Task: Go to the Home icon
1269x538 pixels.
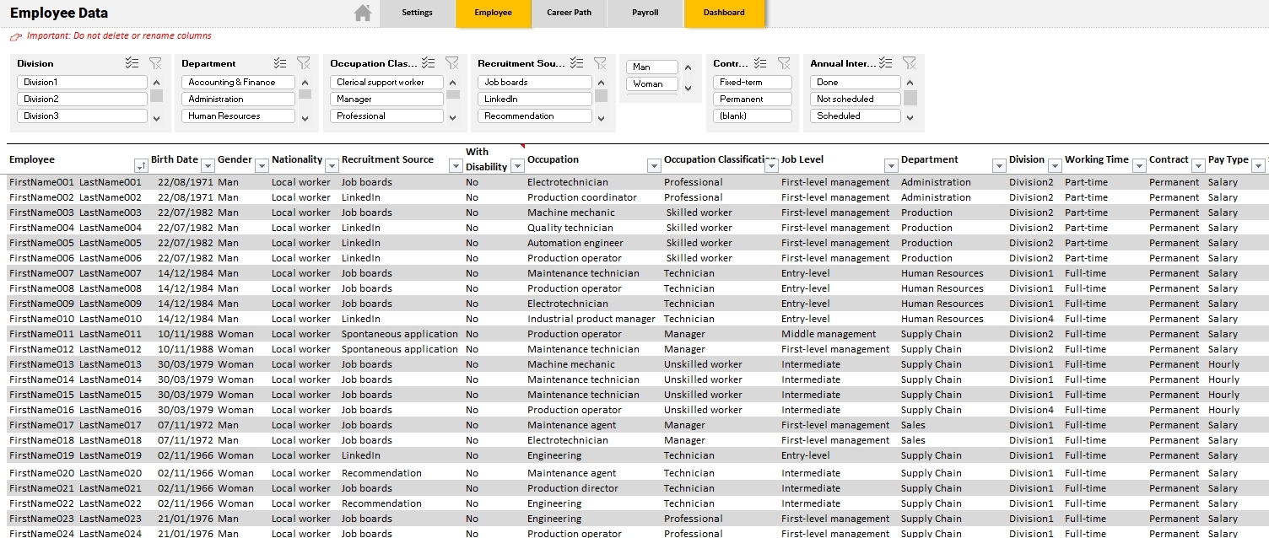Action: 363,13
